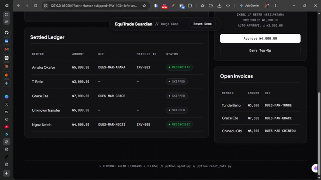Click the EquiTrade Guardian title
Viewport: 321px width, 180px height.
coord(133,24)
